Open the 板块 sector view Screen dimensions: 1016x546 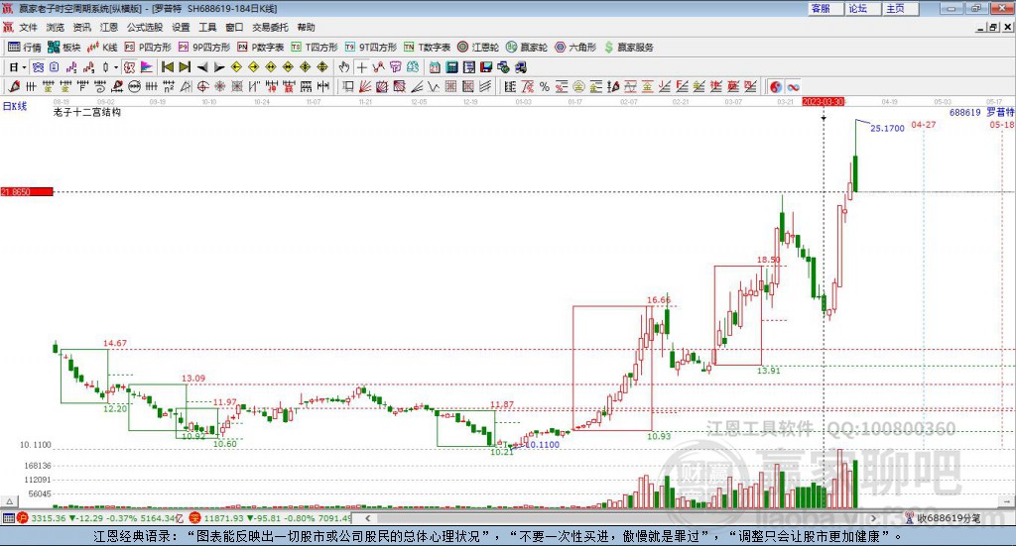point(64,48)
